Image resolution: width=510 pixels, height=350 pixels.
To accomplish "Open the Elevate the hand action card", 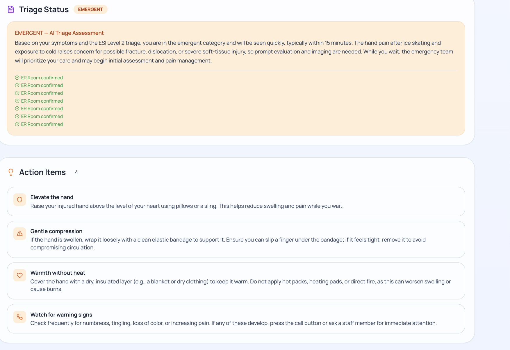I will point(236,201).
